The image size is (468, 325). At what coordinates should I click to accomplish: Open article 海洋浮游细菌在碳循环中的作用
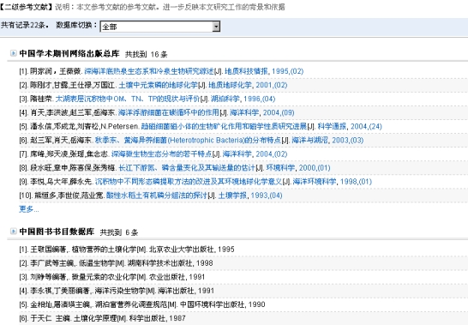[x=169, y=112]
